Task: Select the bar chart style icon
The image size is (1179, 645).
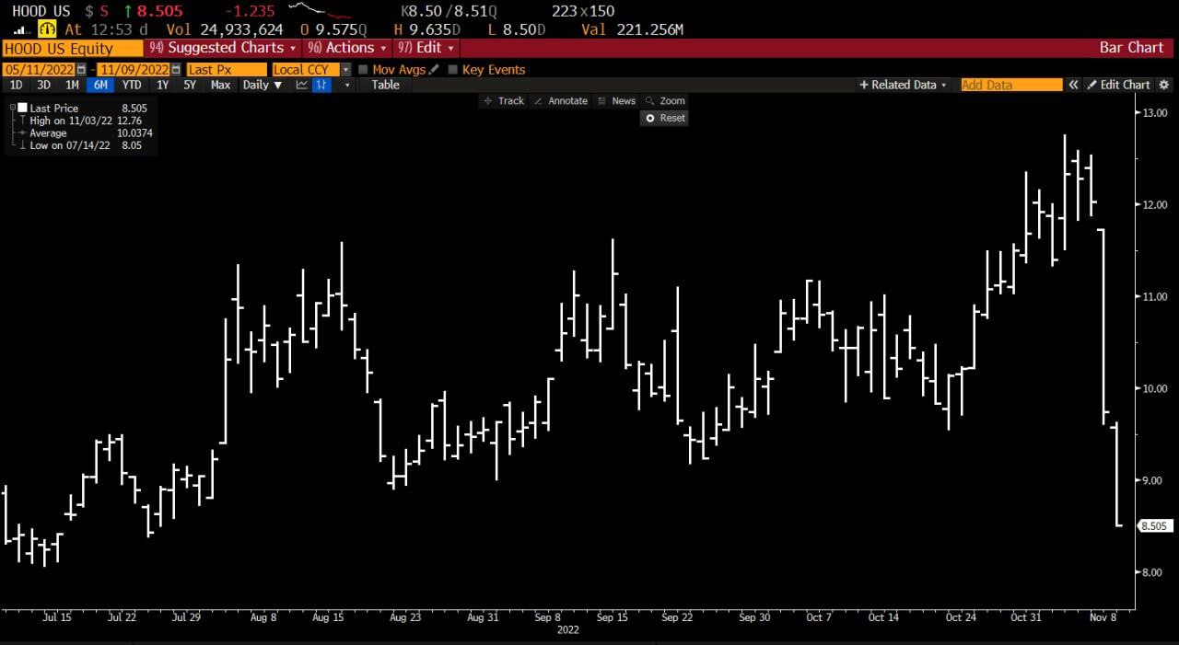Action: 321,85
